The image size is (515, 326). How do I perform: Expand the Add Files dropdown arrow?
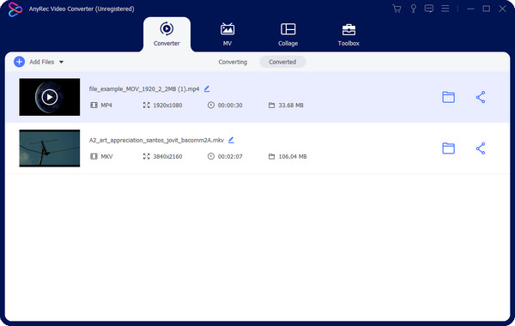tap(61, 62)
